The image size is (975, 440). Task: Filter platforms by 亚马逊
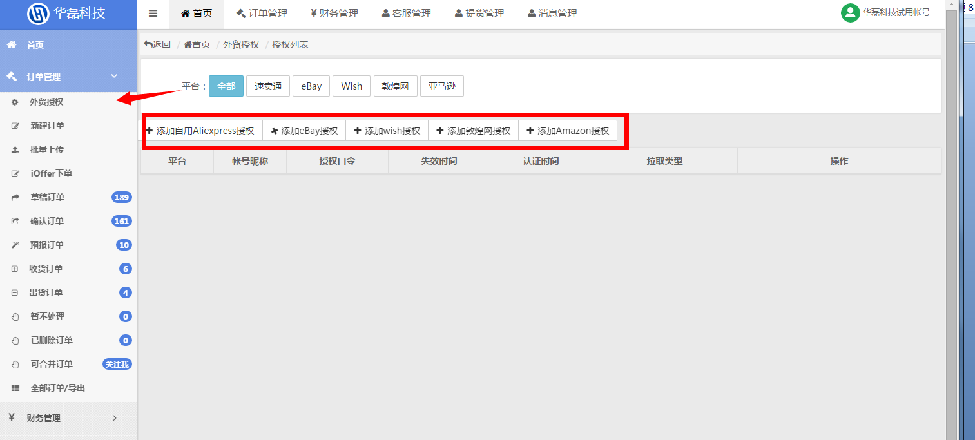point(441,86)
